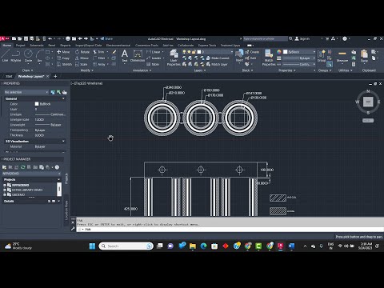Launch the Match Properties tool
384x288 pixels.
pos(269,58)
